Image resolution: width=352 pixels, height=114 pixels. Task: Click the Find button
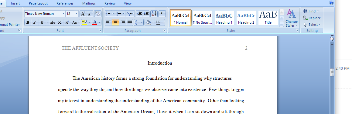coord(311,11)
